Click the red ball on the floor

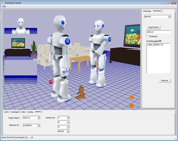(51, 82)
